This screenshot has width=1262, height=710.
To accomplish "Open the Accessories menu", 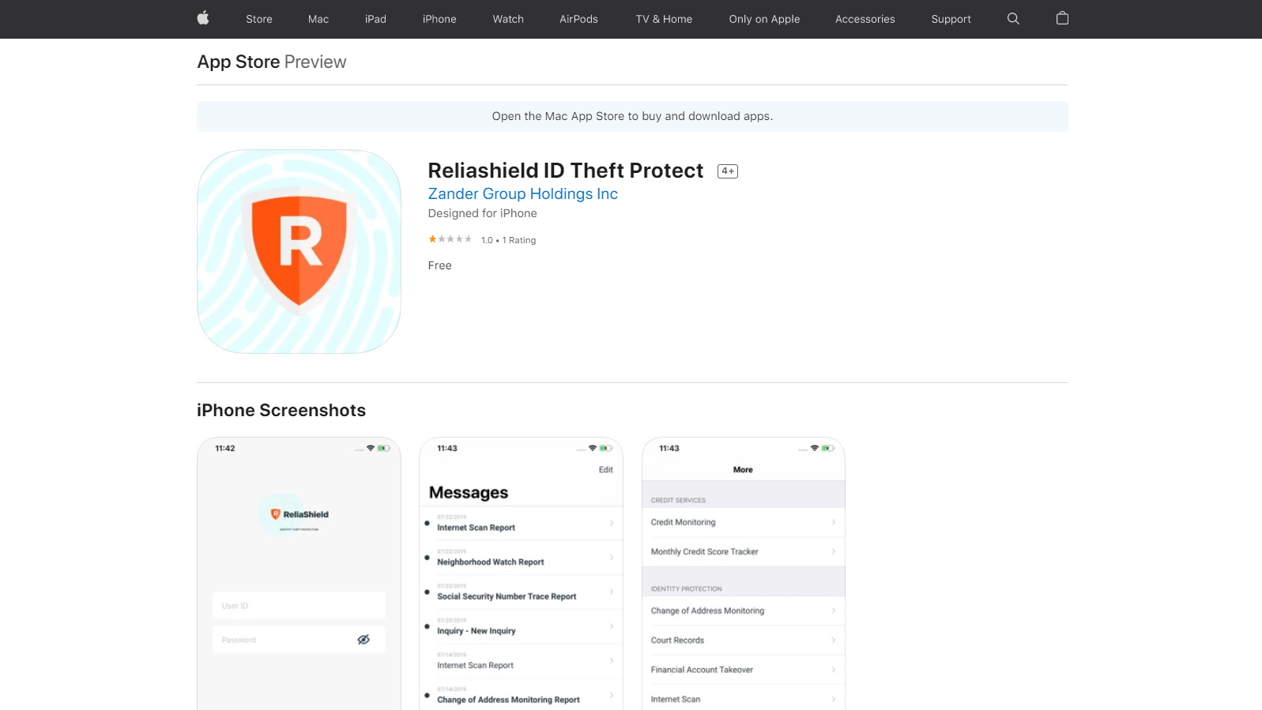I will point(865,19).
